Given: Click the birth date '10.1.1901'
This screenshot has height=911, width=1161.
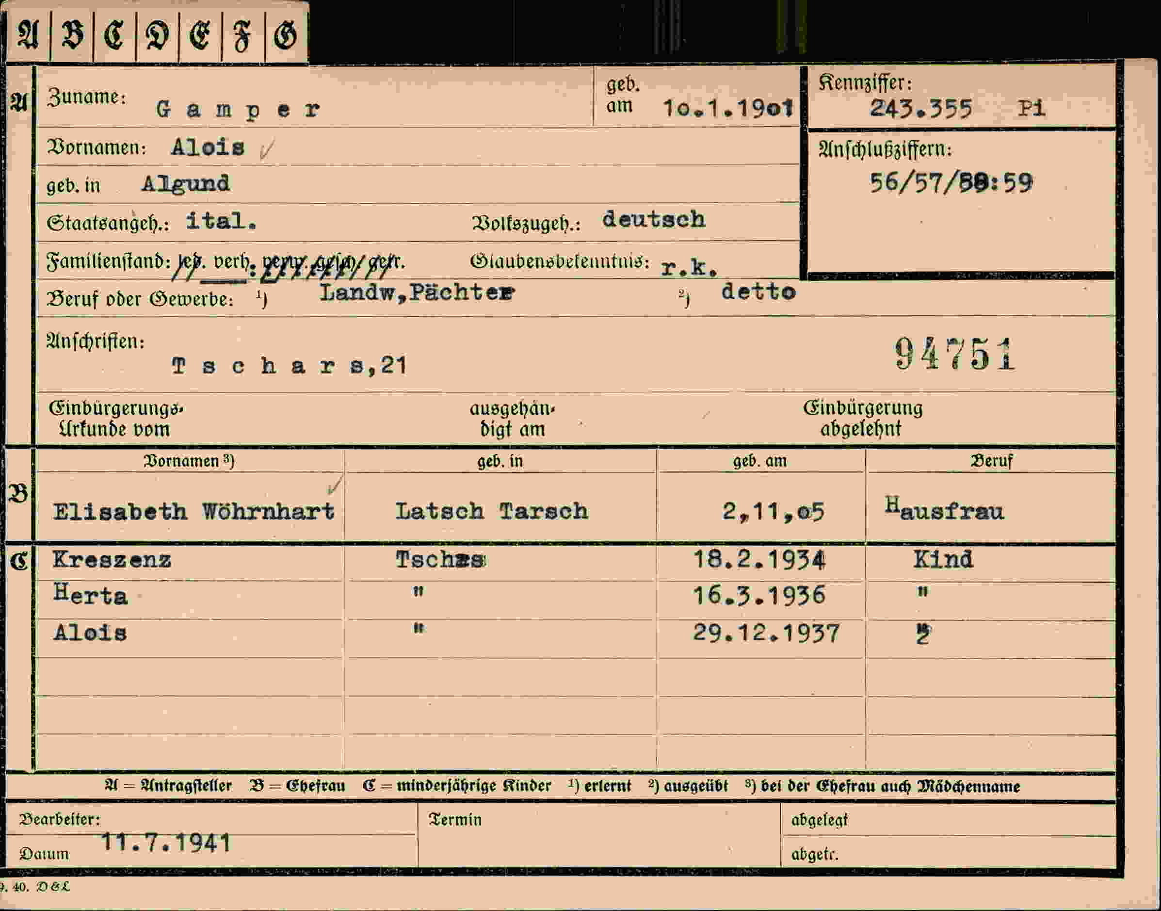Looking at the screenshot, I should [728, 109].
